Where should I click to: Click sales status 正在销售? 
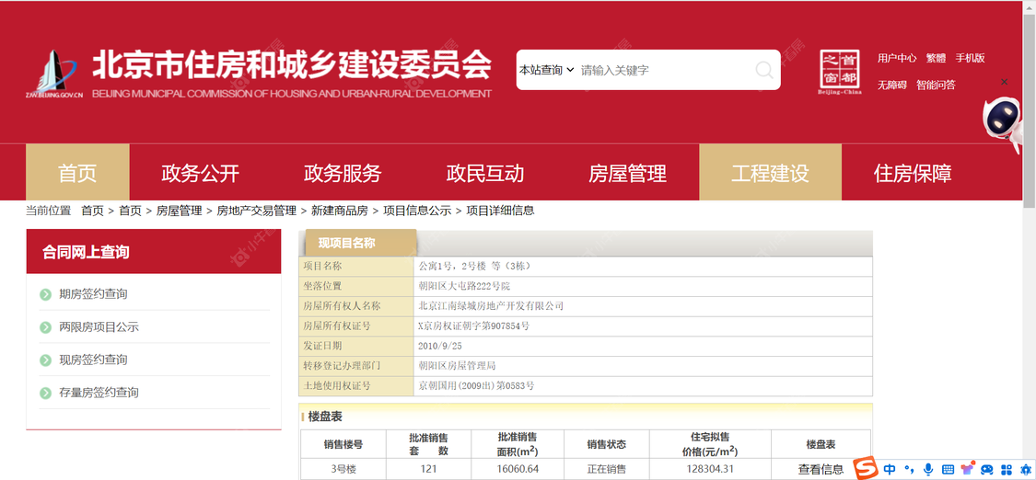tap(607, 470)
